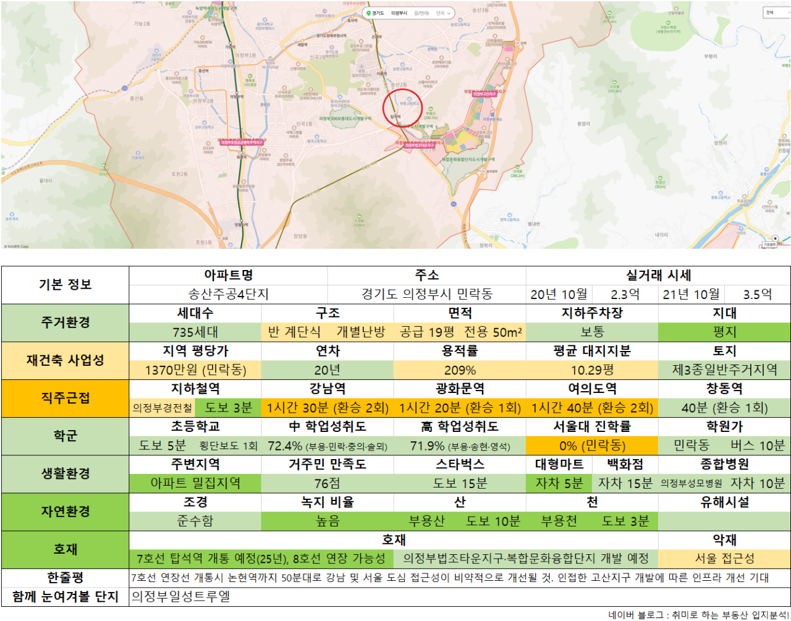
Task: Click the pink 의정부법조타운지구 map label
Action: point(420,145)
